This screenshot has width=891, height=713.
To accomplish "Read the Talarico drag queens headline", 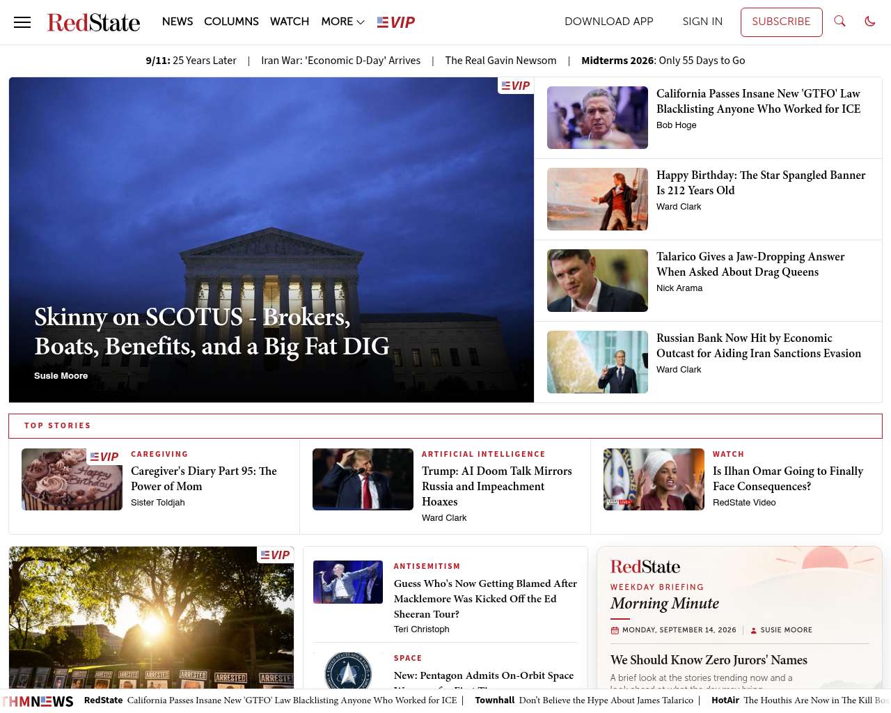I will coord(750,264).
